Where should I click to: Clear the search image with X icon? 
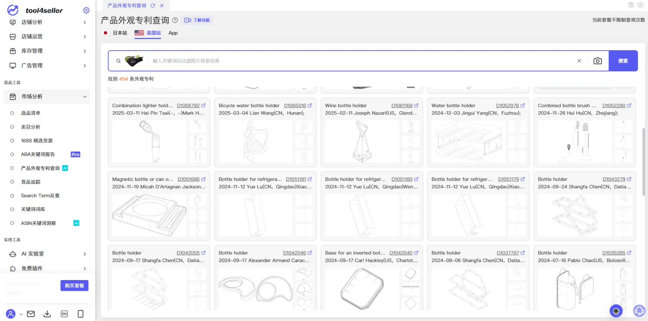[x=579, y=61]
